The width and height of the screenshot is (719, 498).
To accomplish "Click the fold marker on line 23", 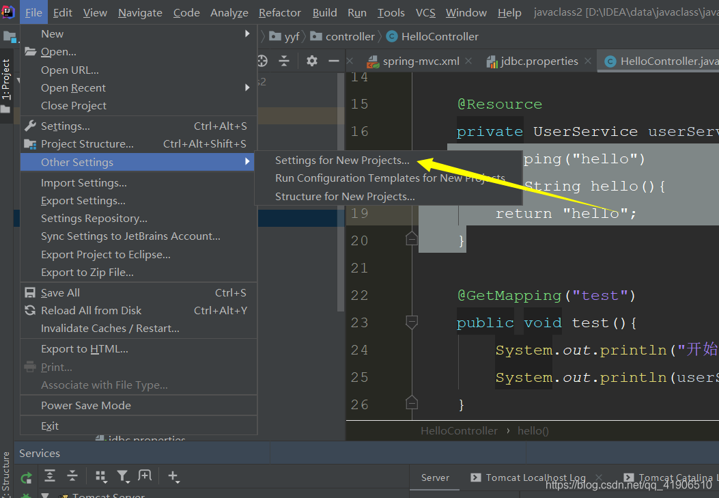I will tap(411, 322).
